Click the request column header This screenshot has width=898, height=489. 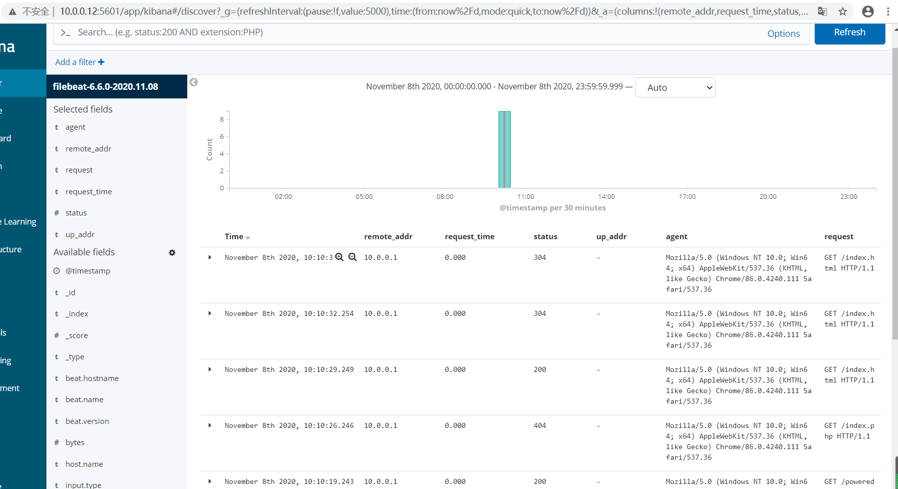point(839,237)
